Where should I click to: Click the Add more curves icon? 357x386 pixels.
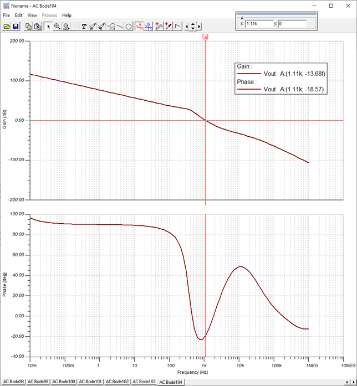tap(159, 27)
